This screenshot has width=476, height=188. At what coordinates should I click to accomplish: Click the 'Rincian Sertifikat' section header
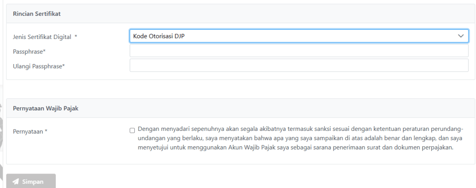[x=37, y=14]
